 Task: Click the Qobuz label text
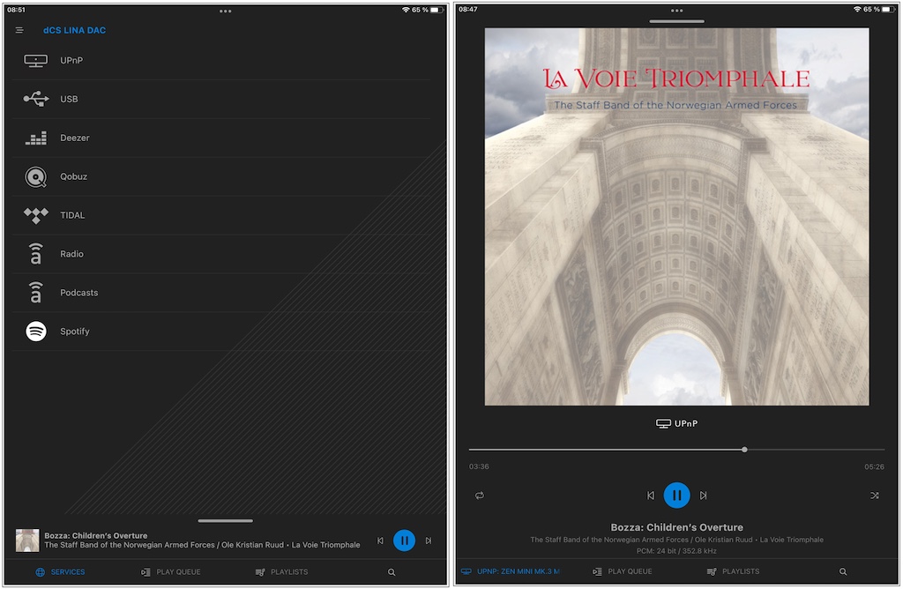click(x=74, y=176)
